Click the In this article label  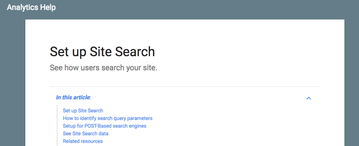pyautogui.click(x=73, y=97)
